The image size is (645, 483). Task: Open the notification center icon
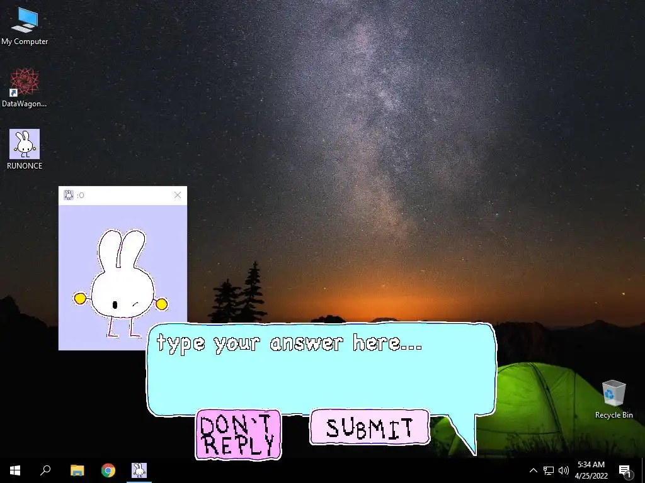[x=625, y=470]
